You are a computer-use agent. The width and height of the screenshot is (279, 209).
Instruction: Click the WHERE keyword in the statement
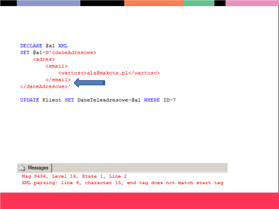(x=152, y=100)
